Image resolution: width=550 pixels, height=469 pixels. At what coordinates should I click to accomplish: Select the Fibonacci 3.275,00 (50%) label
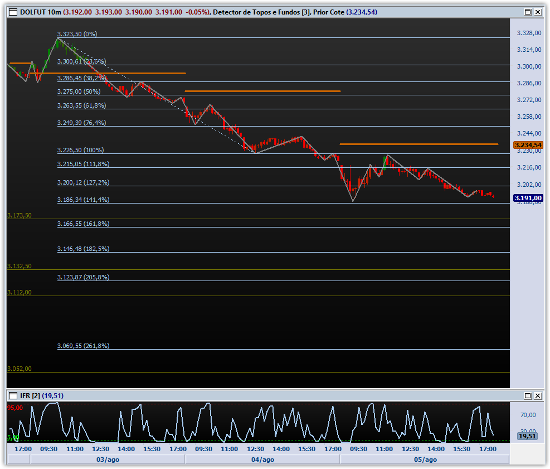pos(79,91)
